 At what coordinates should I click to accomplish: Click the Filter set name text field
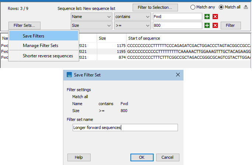[125, 128]
